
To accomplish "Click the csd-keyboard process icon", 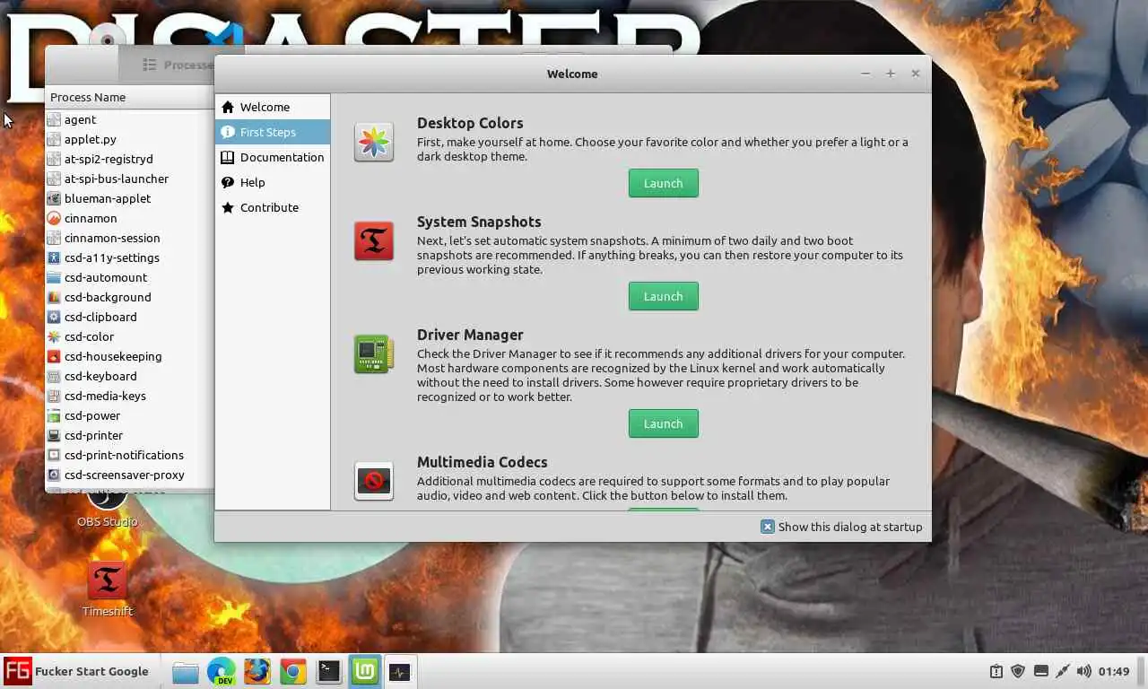I will [x=54, y=376].
